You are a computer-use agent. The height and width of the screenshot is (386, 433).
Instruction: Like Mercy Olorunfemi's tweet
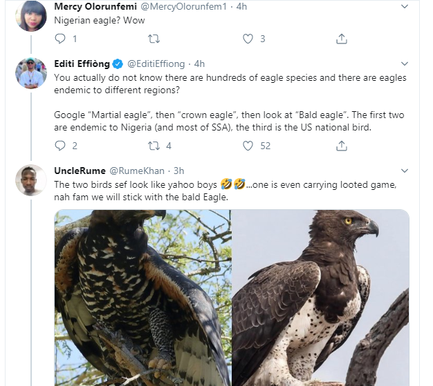coord(248,39)
